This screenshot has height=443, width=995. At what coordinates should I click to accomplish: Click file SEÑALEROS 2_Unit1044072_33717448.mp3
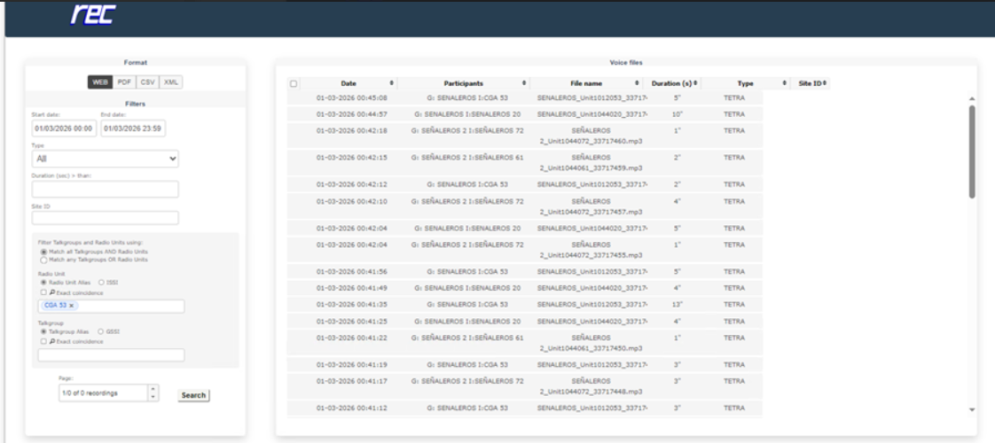(591, 386)
